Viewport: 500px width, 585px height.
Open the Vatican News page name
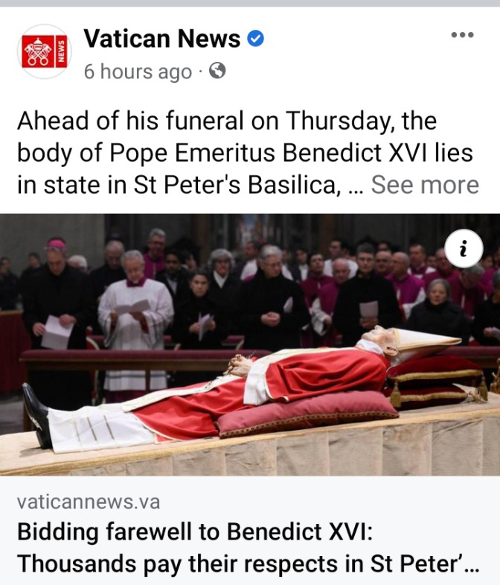(162, 39)
